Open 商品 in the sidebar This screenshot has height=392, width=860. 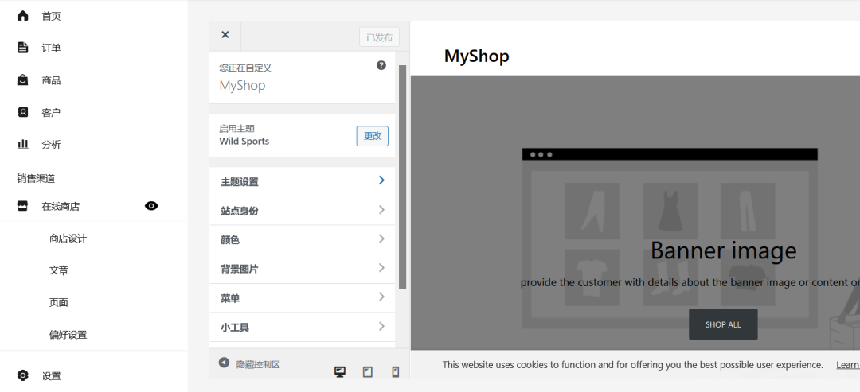52,80
